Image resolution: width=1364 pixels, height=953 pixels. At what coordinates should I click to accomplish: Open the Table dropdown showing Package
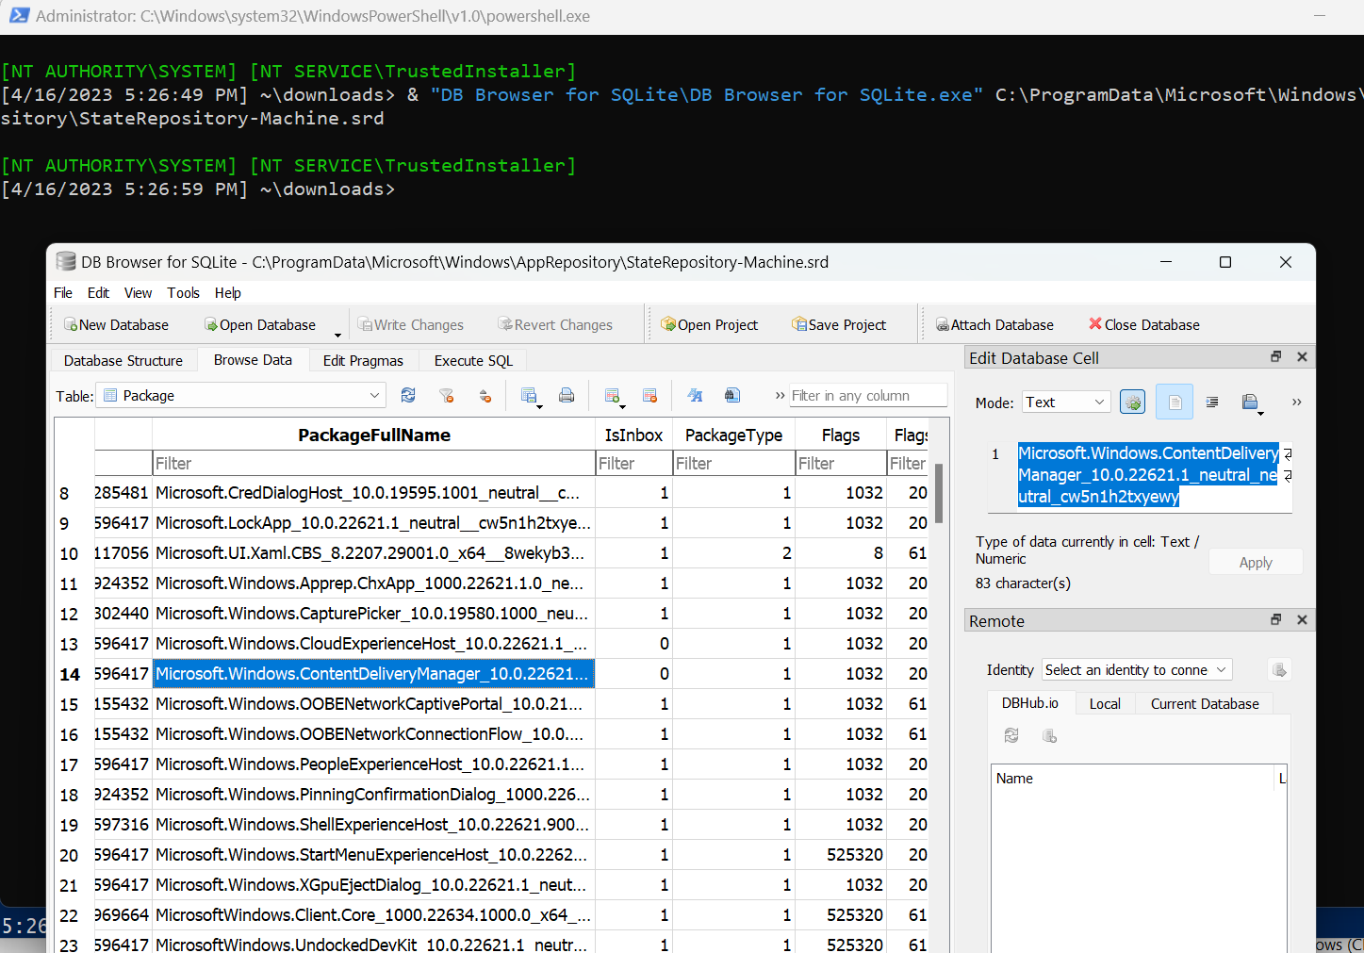click(x=242, y=396)
